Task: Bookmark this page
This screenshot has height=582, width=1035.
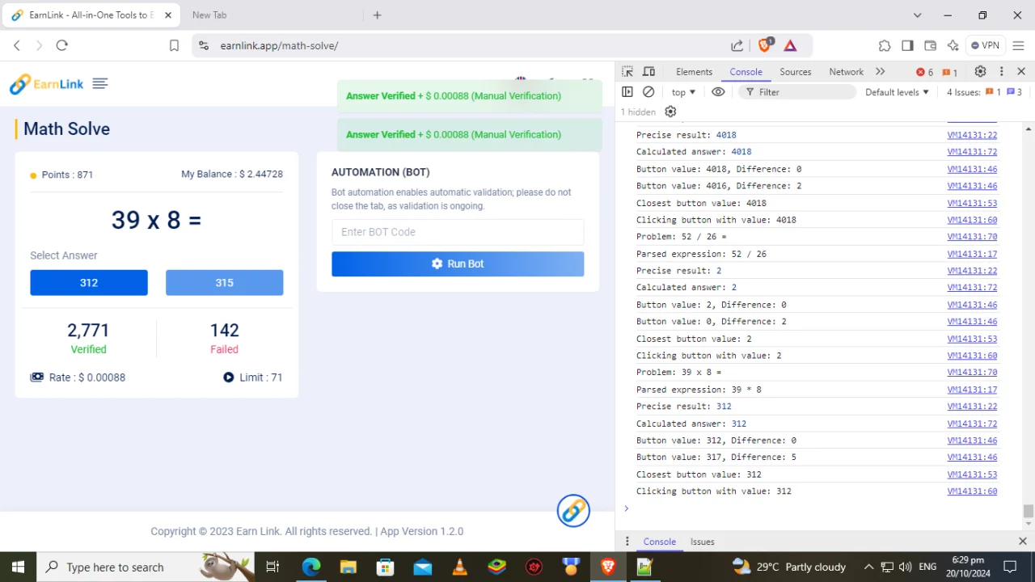Action: 174,45
